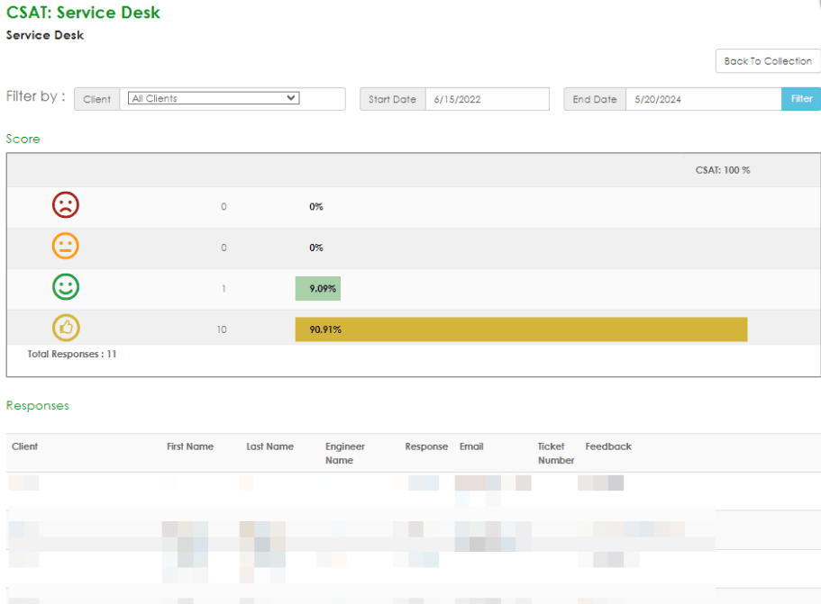
Task: Sort by Client column header
Action: tap(25, 446)
